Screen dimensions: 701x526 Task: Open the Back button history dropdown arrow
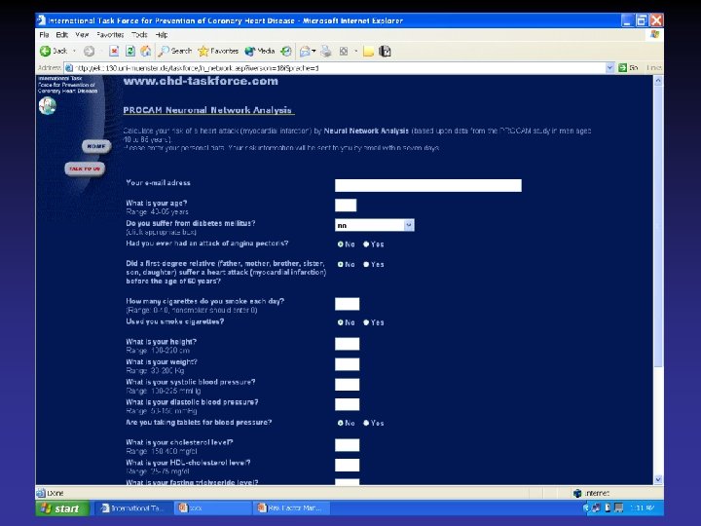(74, 52)
